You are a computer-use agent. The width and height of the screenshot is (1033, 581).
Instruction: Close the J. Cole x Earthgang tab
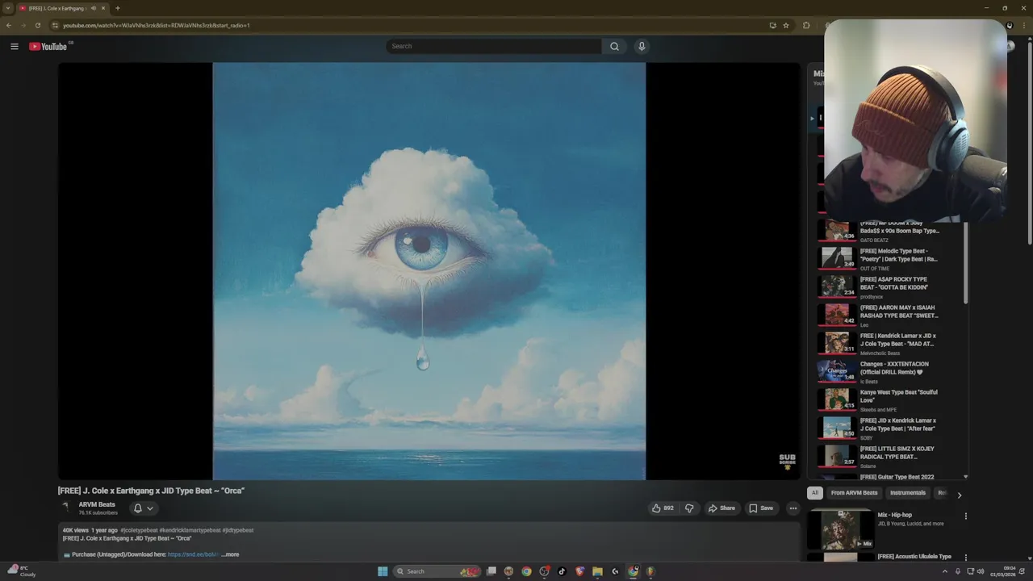tap(103, 8)
